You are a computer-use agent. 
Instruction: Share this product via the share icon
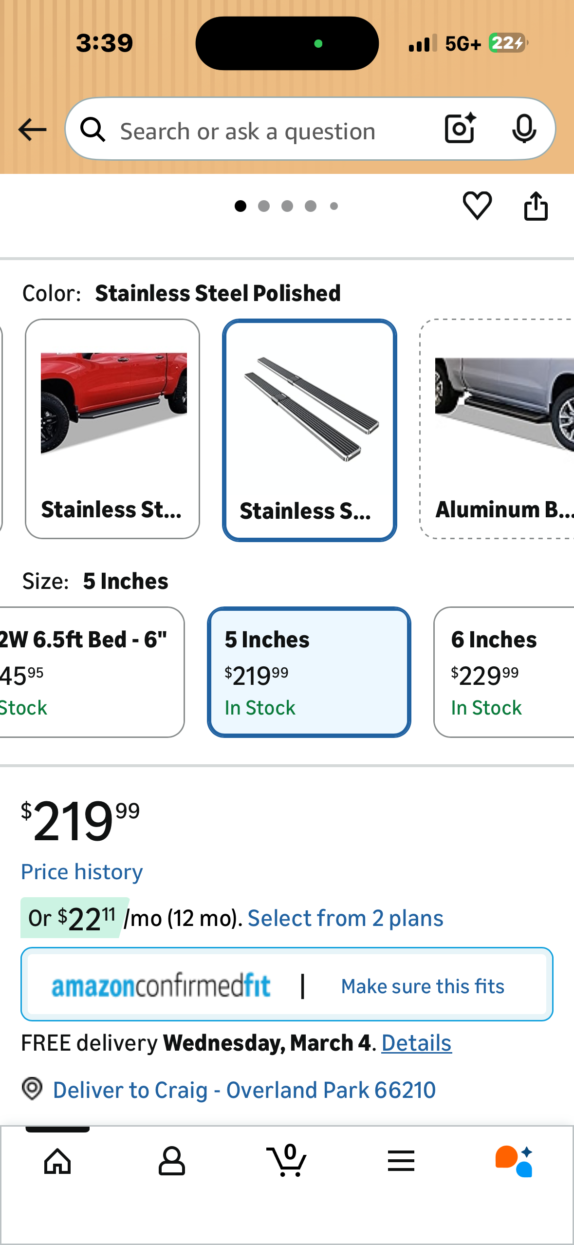point(536,205)
